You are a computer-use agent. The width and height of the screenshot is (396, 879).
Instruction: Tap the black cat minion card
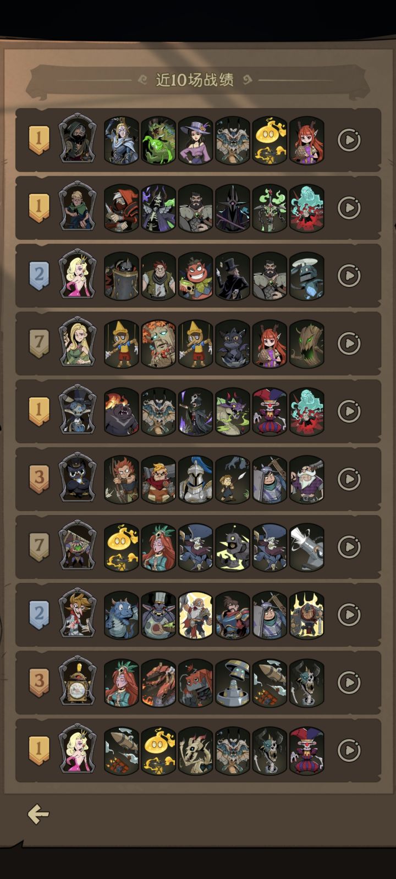(233, 344)
